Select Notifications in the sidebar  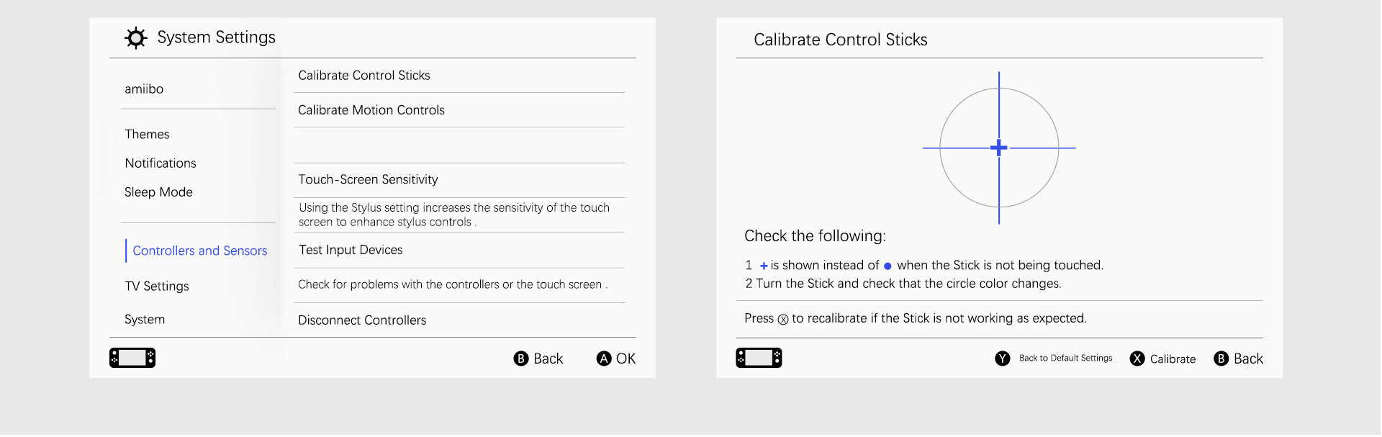tap(161, 163)
